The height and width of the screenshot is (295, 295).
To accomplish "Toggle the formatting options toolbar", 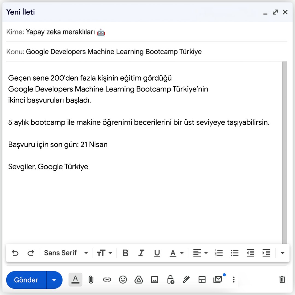I will (x=75, y=280).
